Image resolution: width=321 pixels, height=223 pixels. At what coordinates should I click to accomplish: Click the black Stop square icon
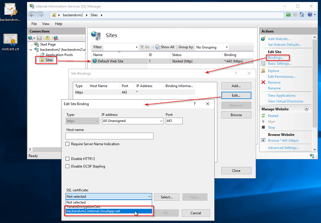click(x=263, y=127)
